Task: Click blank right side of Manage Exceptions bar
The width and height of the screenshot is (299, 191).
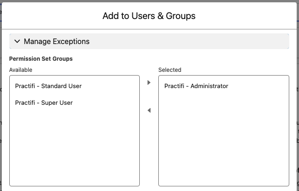Action: point(191,41)
